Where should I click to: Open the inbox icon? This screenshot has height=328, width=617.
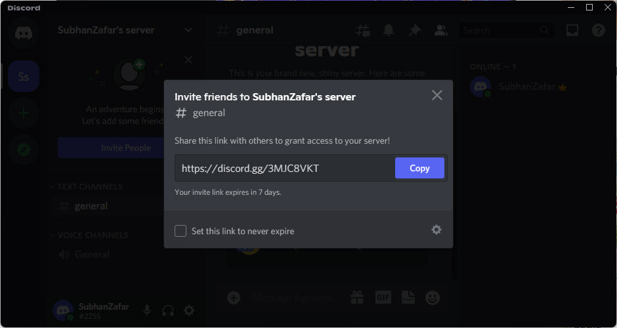[572, 30]
